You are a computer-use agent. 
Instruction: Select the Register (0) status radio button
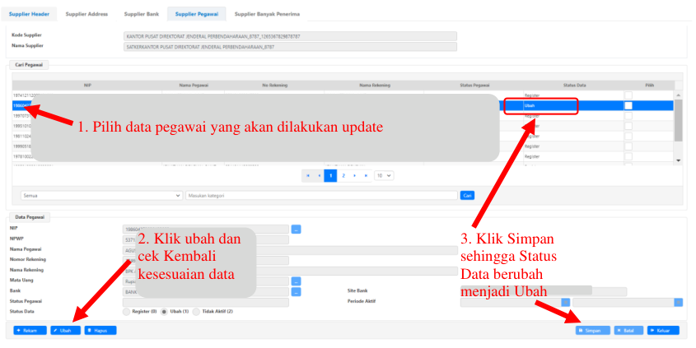pos(126,311)
